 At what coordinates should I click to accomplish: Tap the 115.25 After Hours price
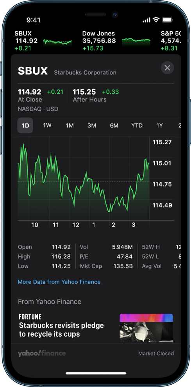[84, 92]
